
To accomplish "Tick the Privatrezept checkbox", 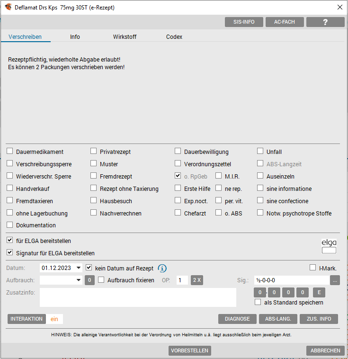I will pos(93,151).
